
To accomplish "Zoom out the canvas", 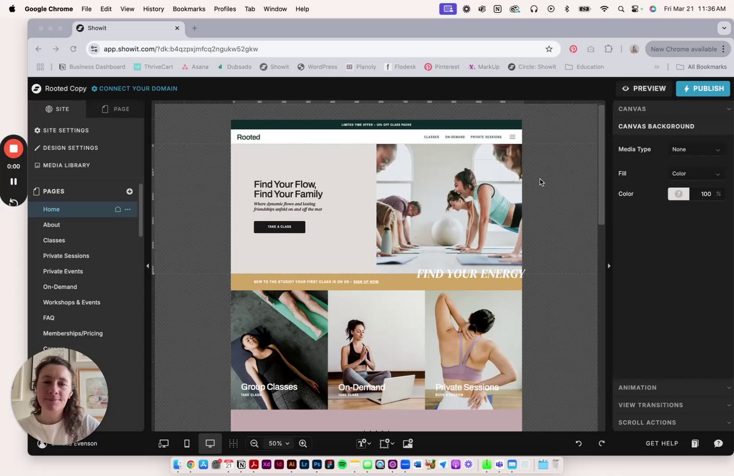I will point(254,443).
